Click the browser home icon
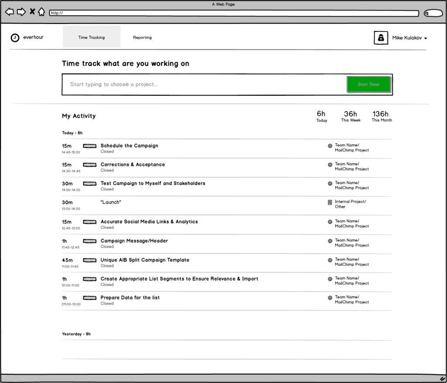The width and height of the screenshot is (447, 383). pyautogui.click(x=41, y=12)
